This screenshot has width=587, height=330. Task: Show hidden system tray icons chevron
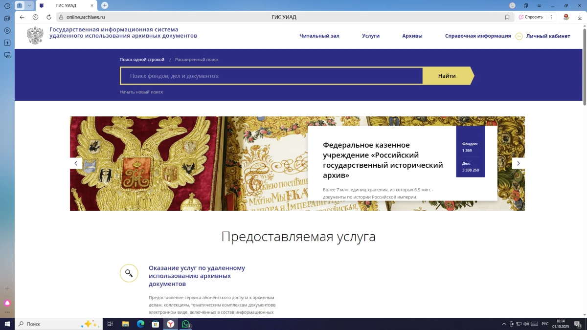point(504,324)
